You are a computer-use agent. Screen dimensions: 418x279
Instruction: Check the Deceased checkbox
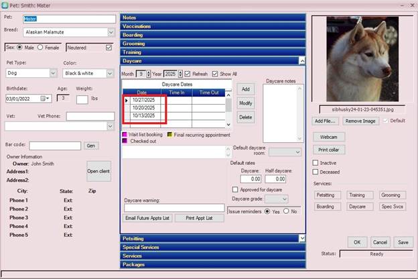(x=316, y=172)
